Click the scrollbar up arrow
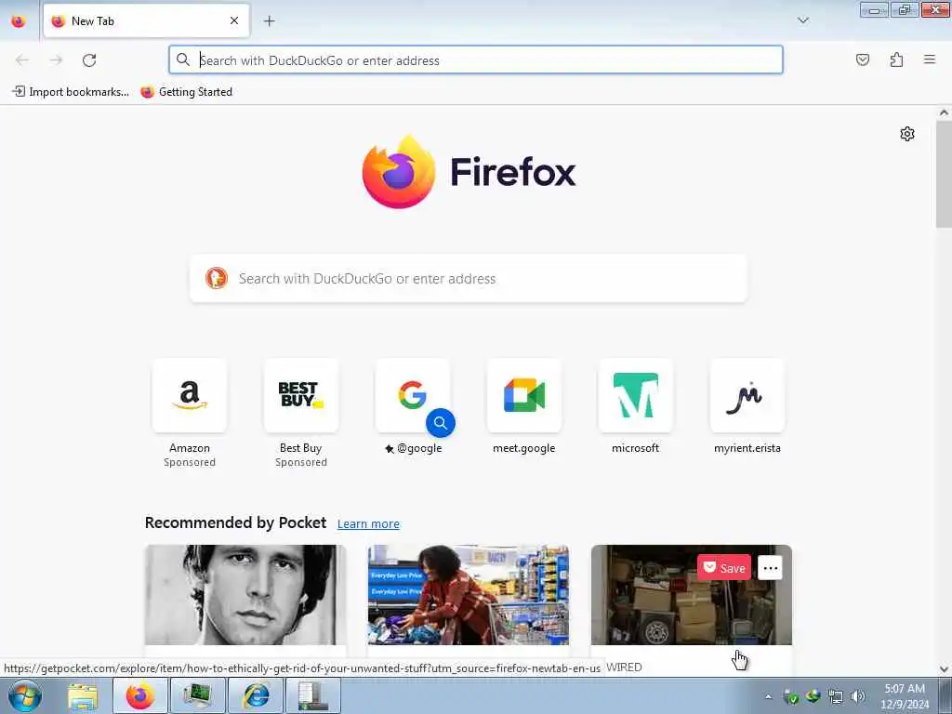Viewport: 952px width, 714px height. 944,112
